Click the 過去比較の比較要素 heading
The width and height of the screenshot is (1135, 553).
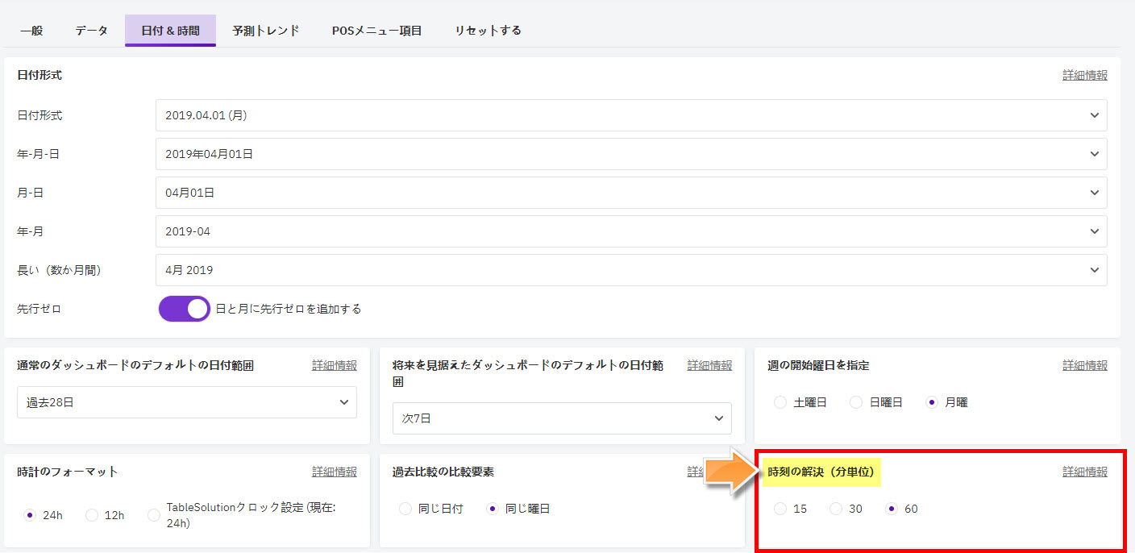(x=443, y=472)
